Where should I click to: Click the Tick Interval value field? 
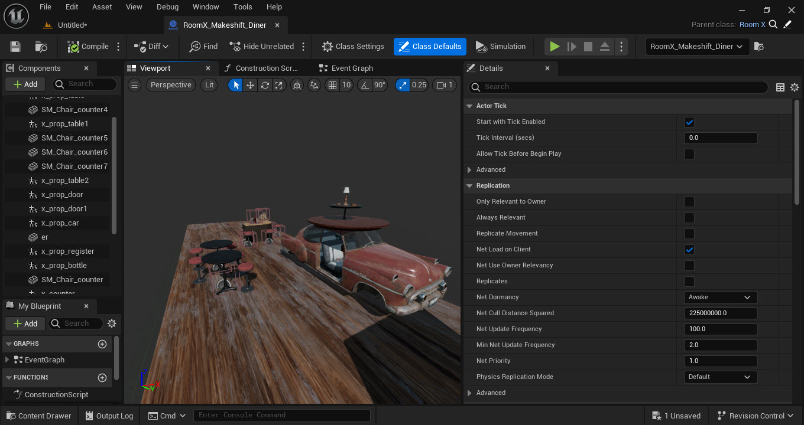(720, 138)
